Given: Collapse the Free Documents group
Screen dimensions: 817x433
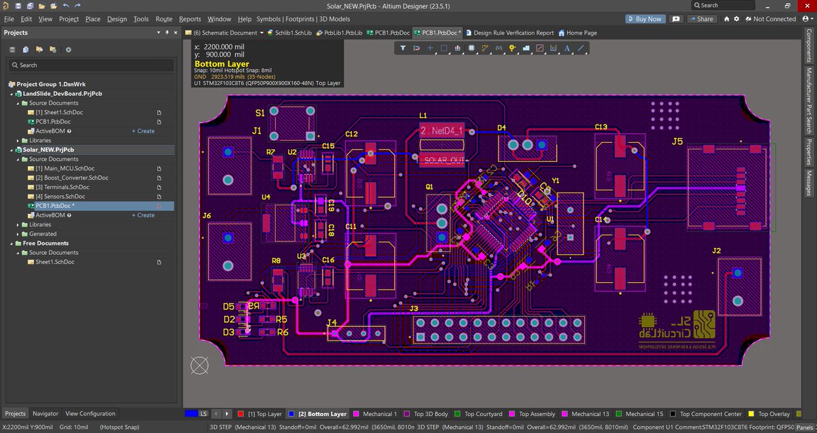Looking at the screenshot, I should tap(10, 243).
